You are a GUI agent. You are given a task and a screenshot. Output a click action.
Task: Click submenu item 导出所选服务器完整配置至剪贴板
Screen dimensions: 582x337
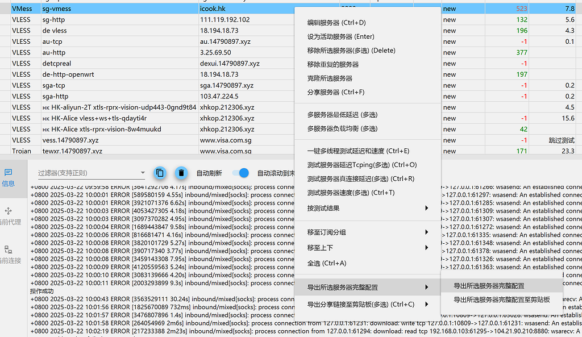501,299
